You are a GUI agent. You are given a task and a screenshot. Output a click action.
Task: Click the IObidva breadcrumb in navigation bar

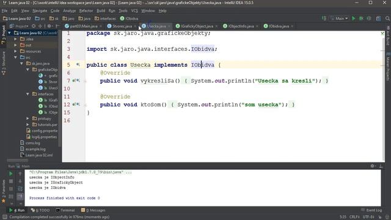point(129,18)
